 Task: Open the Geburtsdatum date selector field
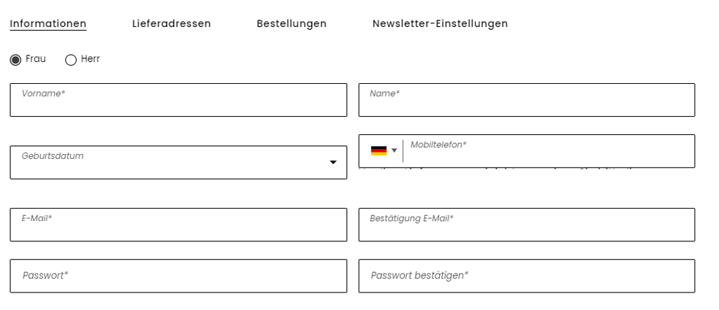[x=178, y=163]
